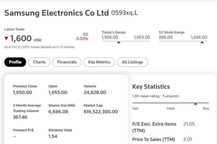Viewport: 217px width, 144px height.
Task: Switch to the Charts tab
Action: click(x=39, y=62)
